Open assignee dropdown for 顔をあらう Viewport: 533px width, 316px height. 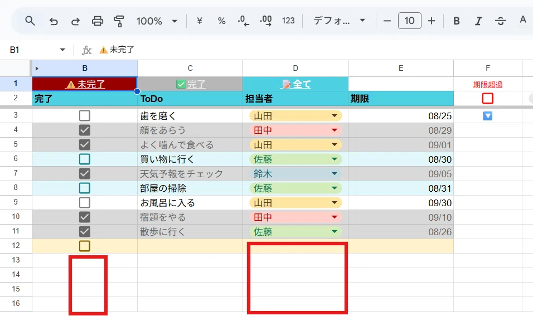(335, 130)
